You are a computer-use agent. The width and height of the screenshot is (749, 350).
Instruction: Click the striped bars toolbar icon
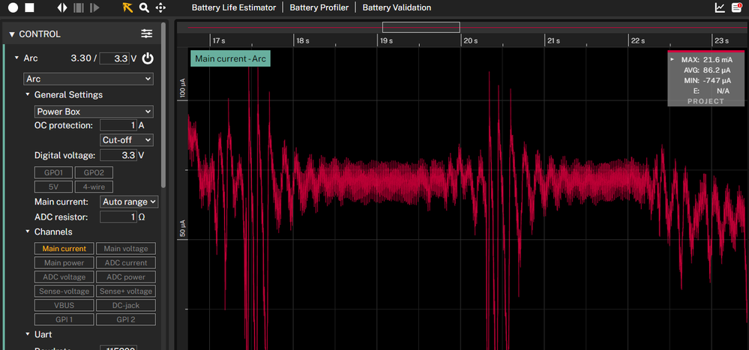point(78,7)
